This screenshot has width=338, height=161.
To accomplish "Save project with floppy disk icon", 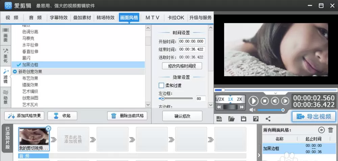I will (243, 118).
